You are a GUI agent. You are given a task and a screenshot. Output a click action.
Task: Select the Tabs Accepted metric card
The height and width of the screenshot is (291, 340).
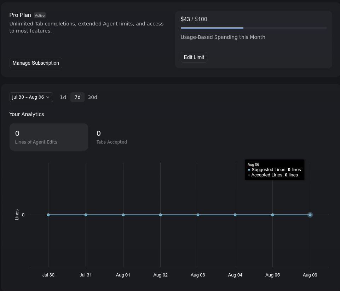[111, 137]
